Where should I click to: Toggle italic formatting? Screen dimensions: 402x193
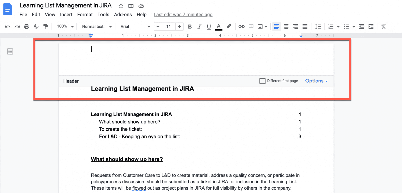(x=199, y=27)
